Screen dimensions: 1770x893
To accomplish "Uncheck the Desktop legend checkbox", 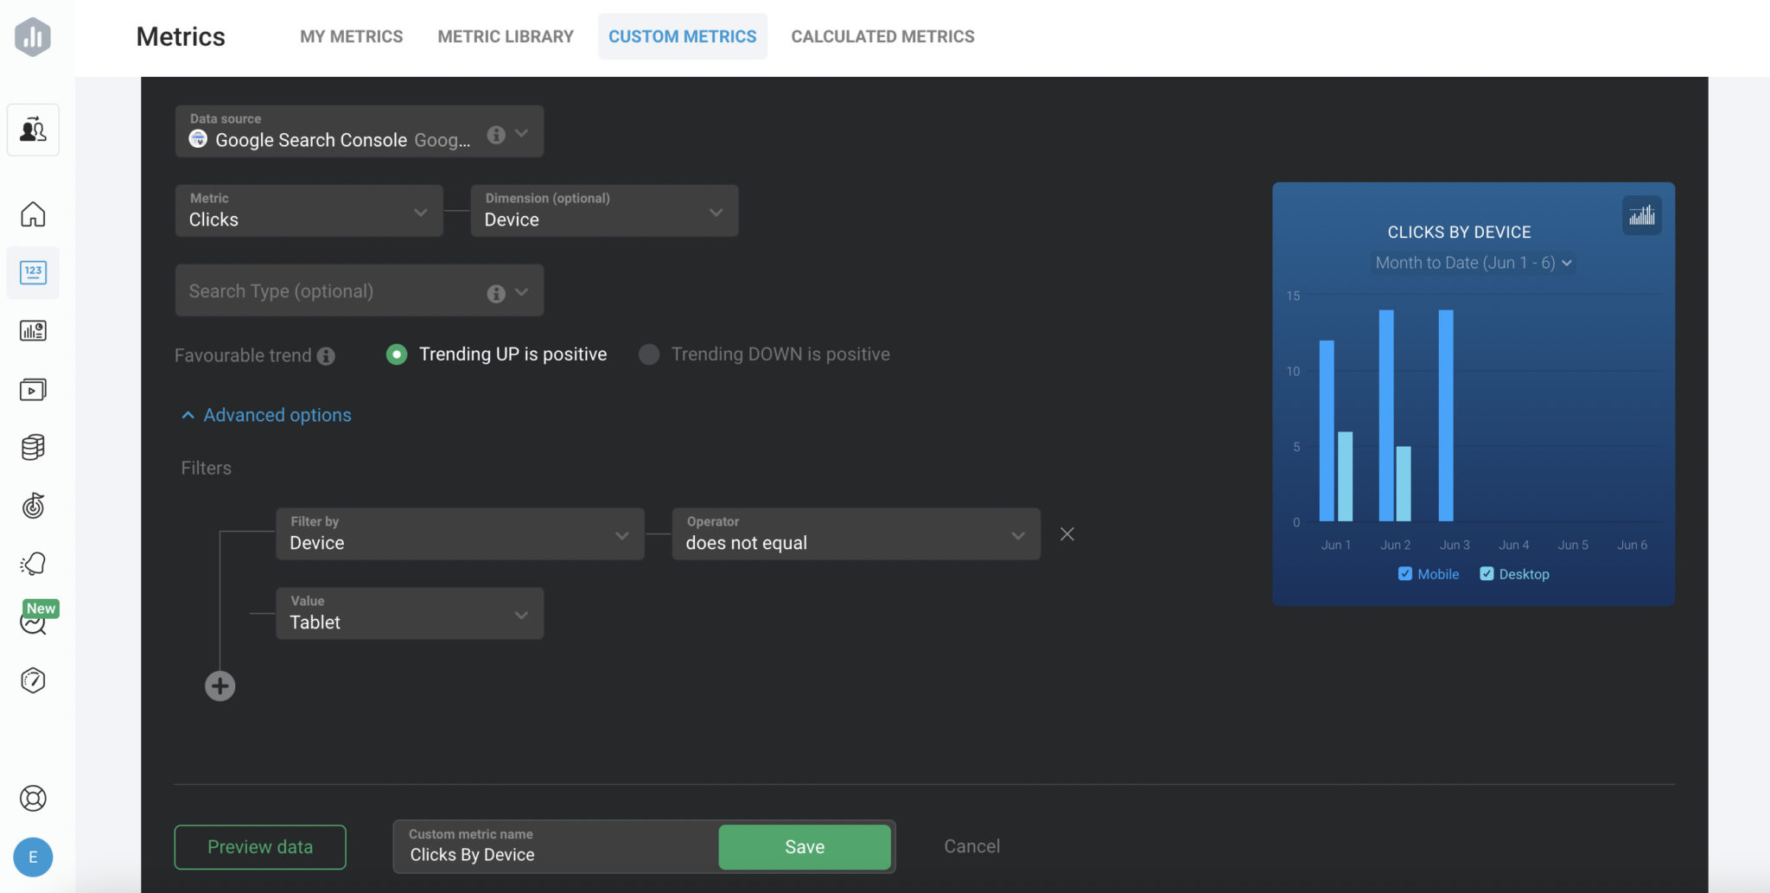I will pyautogui.click(x=1487, y=573).
